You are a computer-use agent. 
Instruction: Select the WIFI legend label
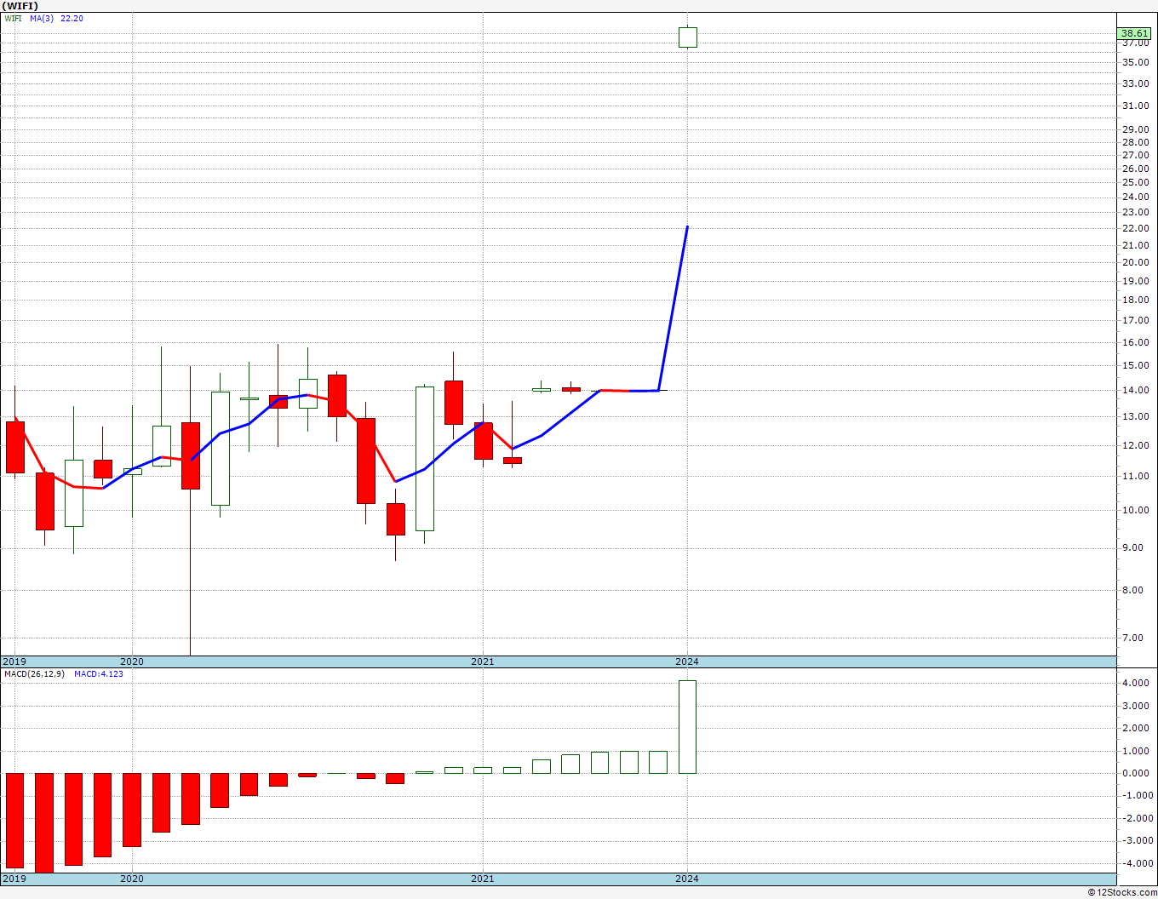pyautogui.click(x=13, y=18)
